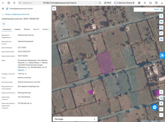
Task: Click cadastral quarter 19:01:130301
Action: [23, 56]
